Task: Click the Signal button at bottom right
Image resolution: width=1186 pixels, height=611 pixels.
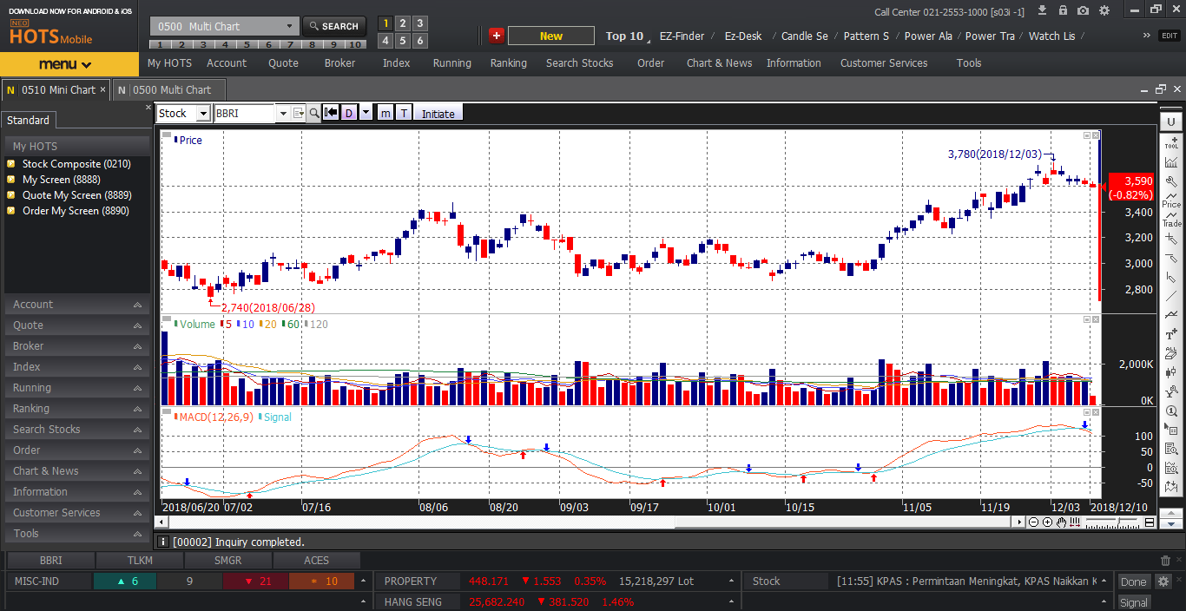Action: pos(1133,602)
